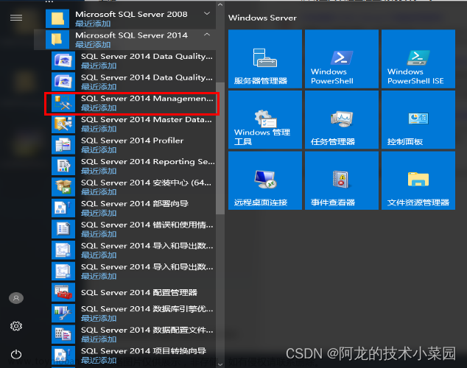Click the app list scrollbar thumb
Viewport: 467px width, 368px height.
pyautogui.click(x=220, y=148)
